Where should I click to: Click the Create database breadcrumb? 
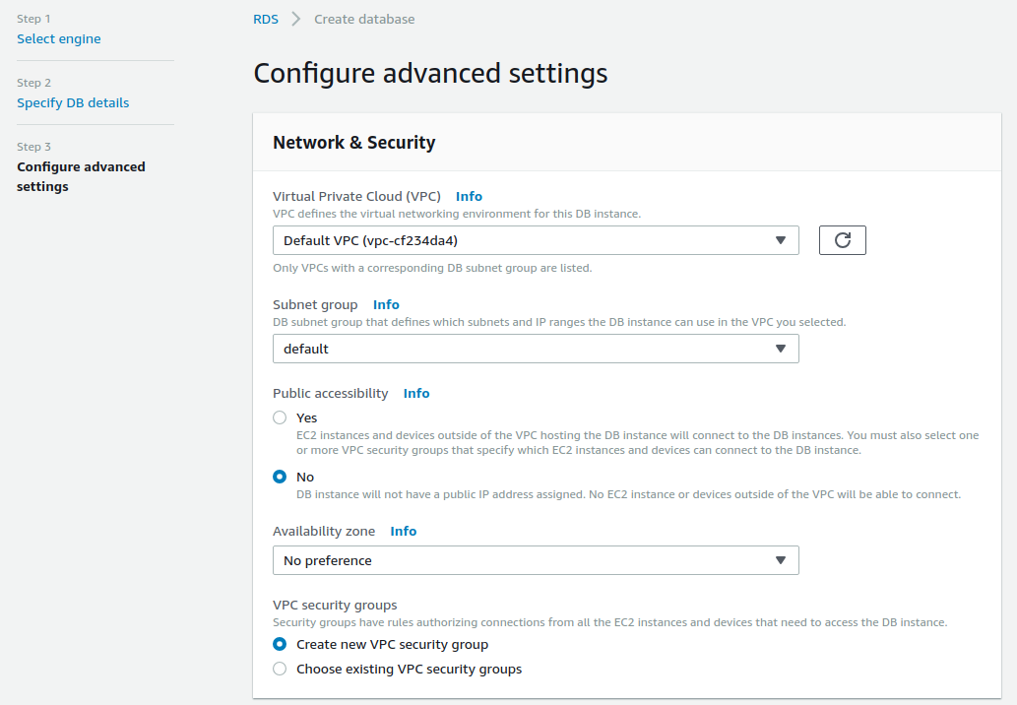(364, 19)
